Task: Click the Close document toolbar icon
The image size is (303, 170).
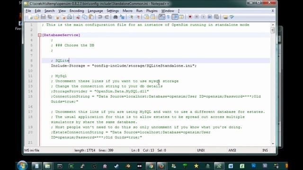Action: click(x=57, y=17)
